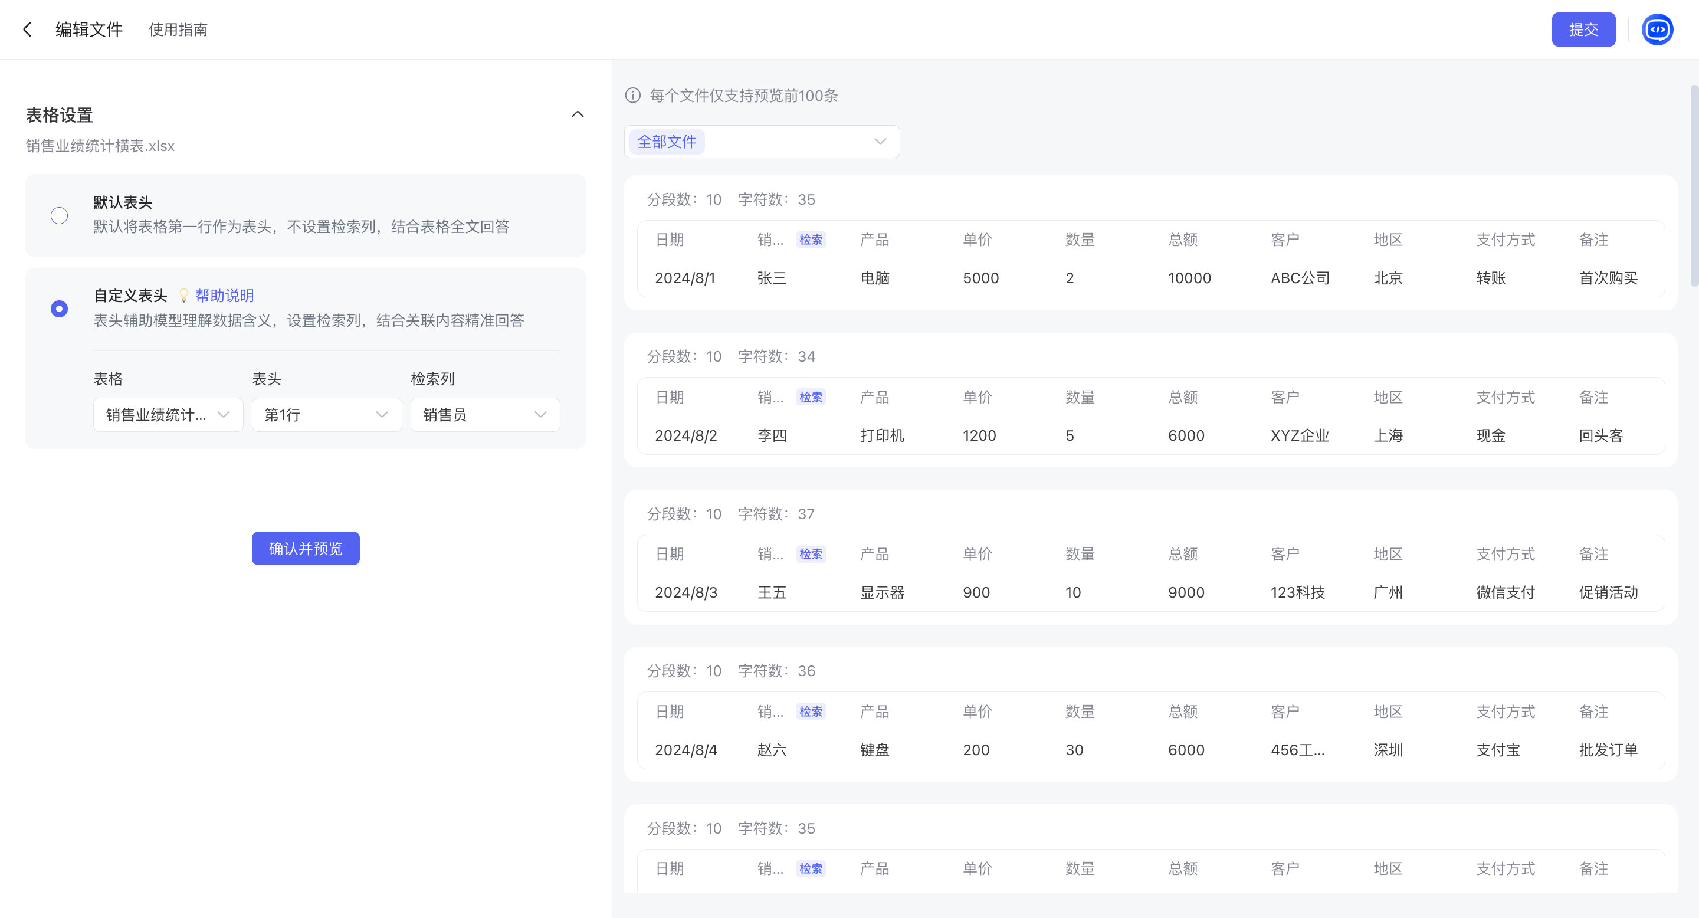Image resolution: width=1699 pixels, height=918 pixels.
Task: Click the 检索 badge in the last preview segment
Action: click(811, 868)
